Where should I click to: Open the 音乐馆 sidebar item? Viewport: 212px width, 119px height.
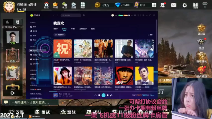point(34,31)
